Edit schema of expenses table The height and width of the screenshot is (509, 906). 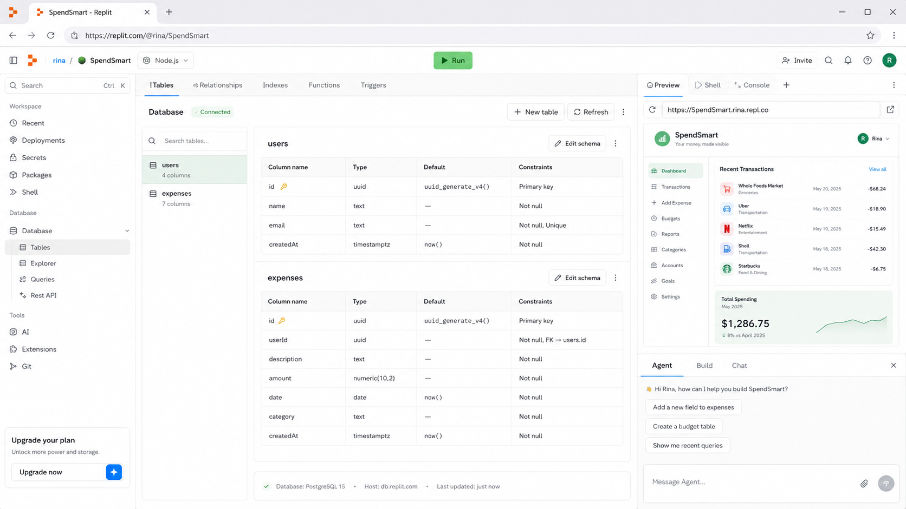[x=578, y=278]
